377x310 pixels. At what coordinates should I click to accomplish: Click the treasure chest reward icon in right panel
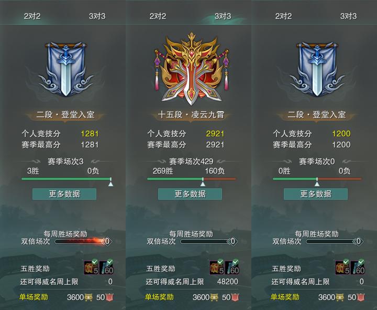pyautogui.click(x=342, y=267)
